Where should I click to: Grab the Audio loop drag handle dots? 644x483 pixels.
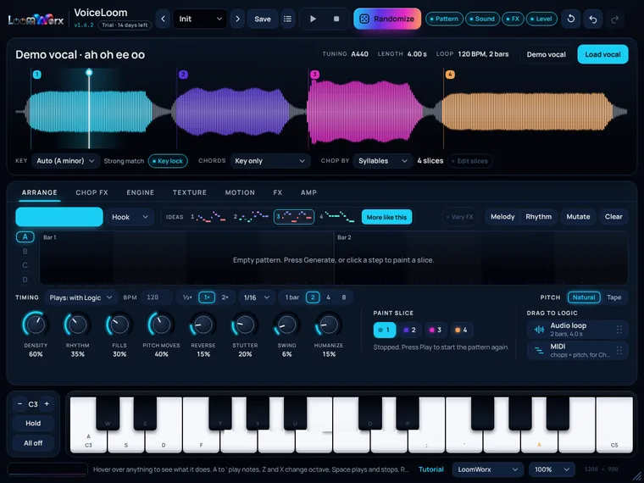(619, 330)
